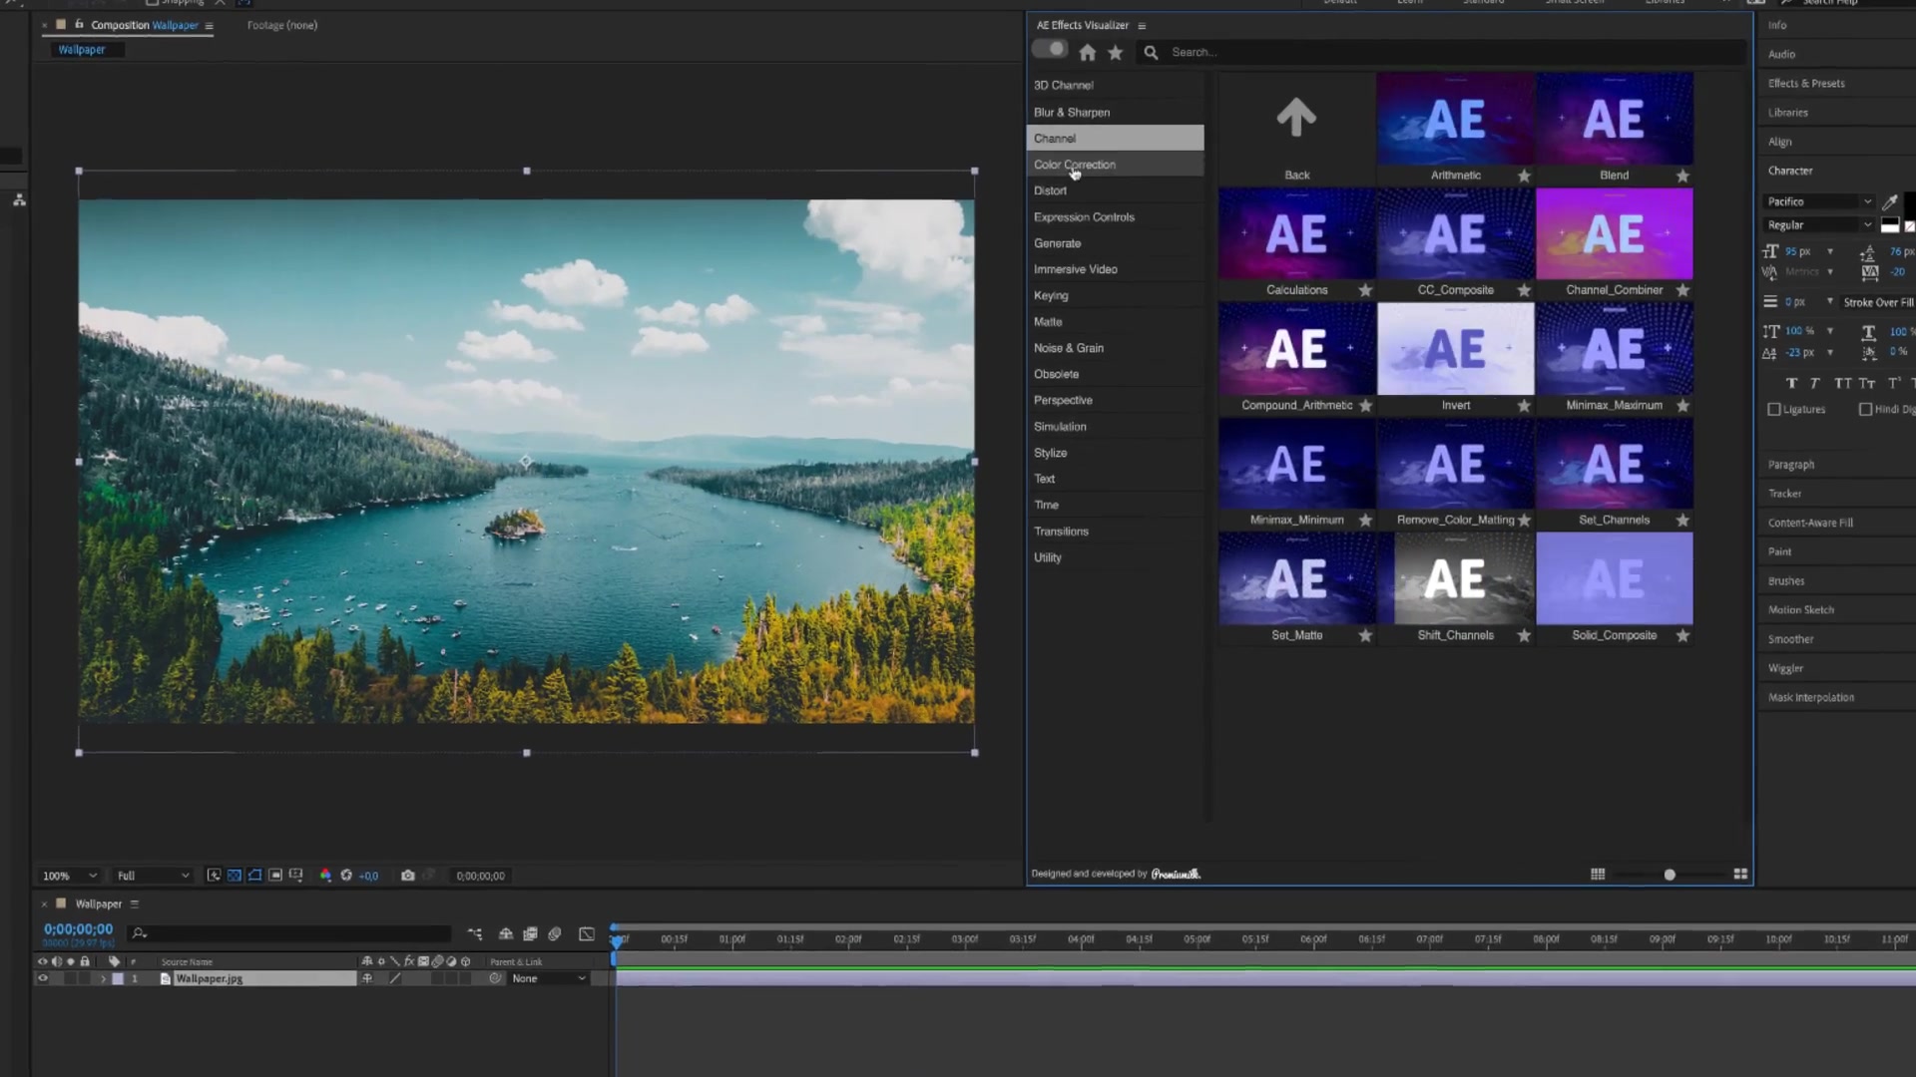1916x1077 pixels.
Task: Expand the Color Correction effects category
Action: pyautogui.click(x=1074, y=164)
